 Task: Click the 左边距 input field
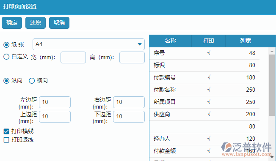pyautogui.click(x=55, y=102)
